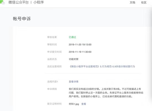Click the 小程序 header label
This screenshot has height=111, width=152.
[39, 2]
